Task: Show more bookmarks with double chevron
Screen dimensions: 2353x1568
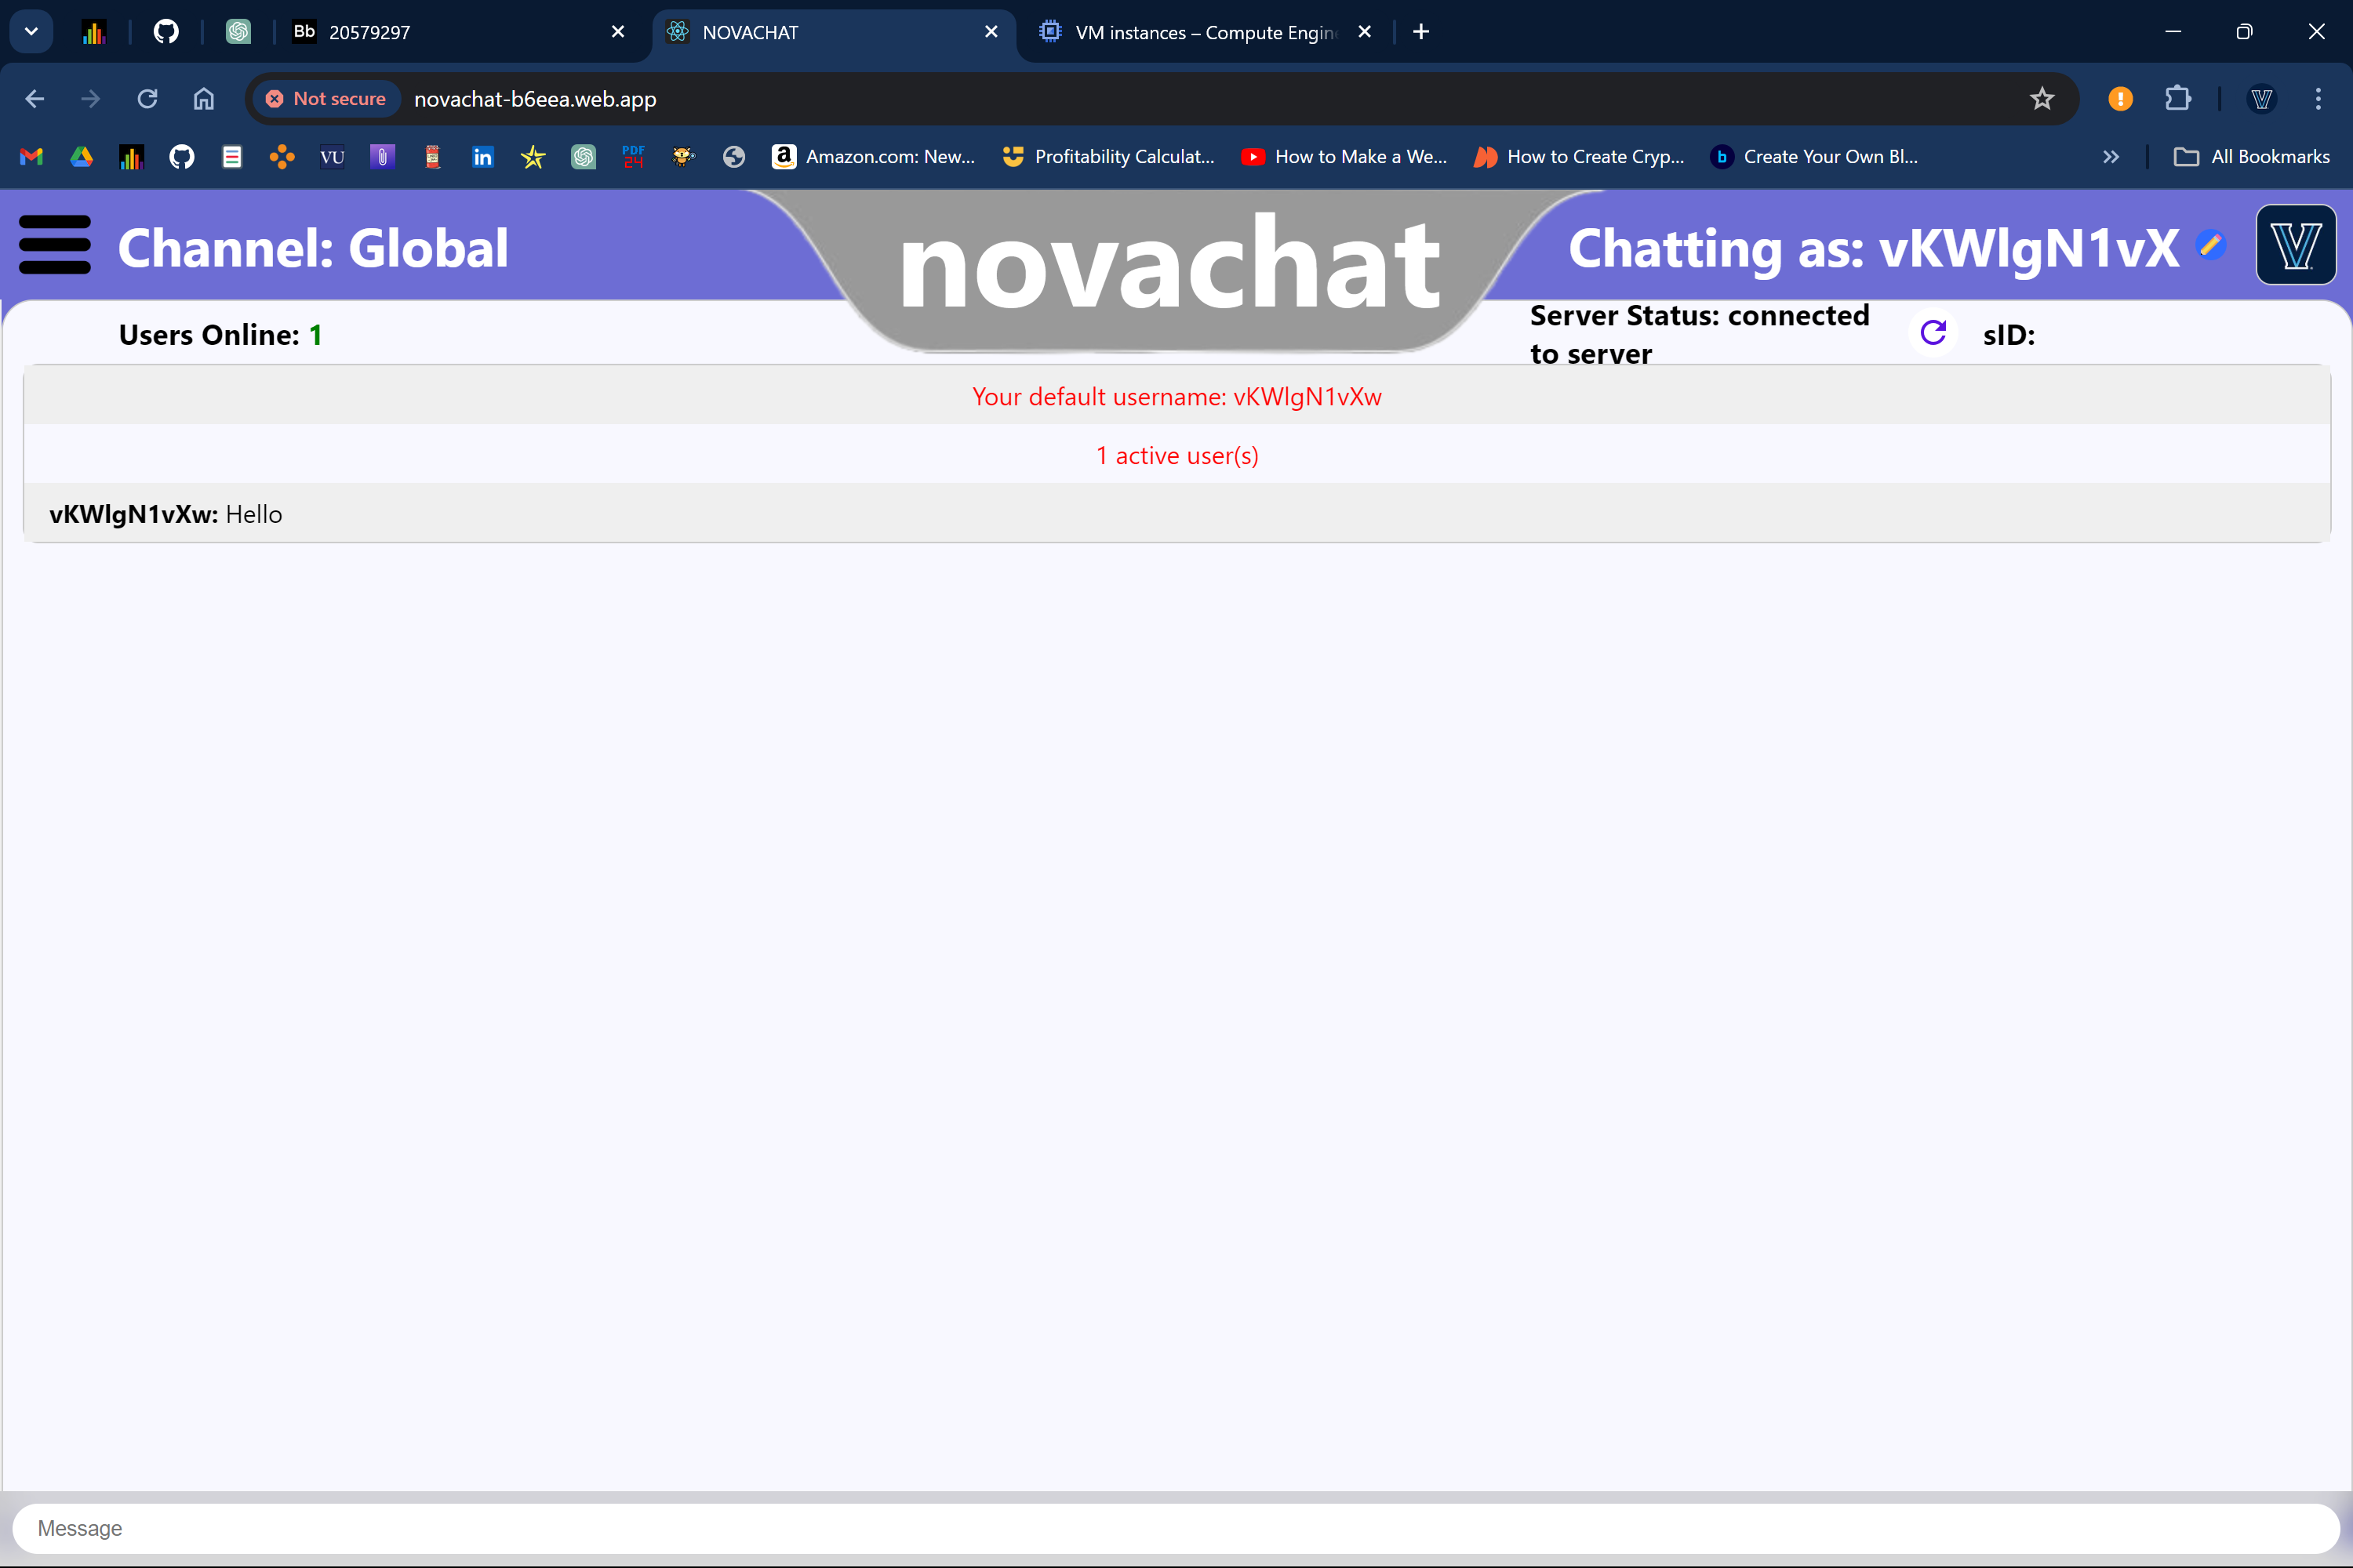Action: tap(2111, 157)
